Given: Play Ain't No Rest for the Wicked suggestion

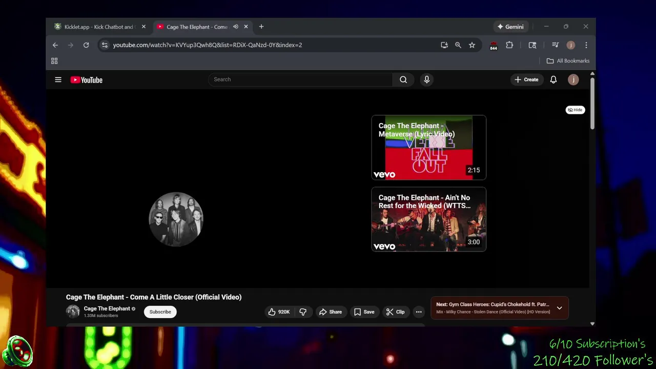Looking at the screenshot, I should coord(428,219).
